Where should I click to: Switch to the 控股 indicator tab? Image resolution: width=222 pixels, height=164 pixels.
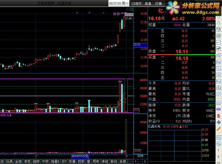pos(81,161)
